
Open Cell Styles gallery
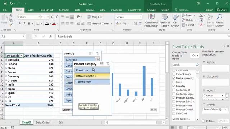(175, 21)
